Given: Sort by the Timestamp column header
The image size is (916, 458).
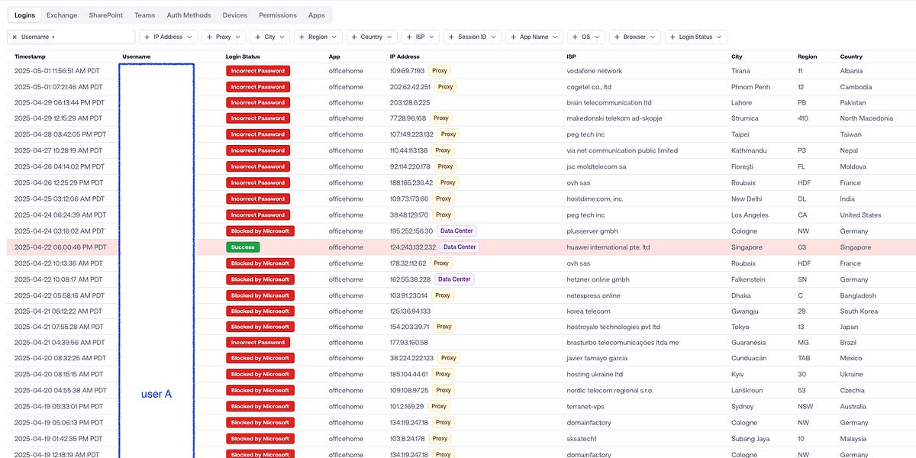Looking at the screenshot, I should click(x=30, y=56).
